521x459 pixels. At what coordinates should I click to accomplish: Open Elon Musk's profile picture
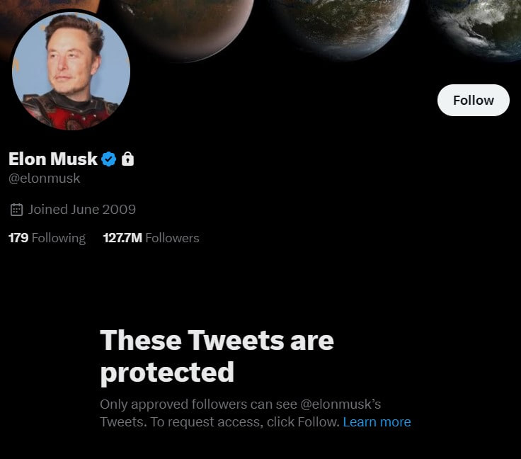[x=71, y=70]
